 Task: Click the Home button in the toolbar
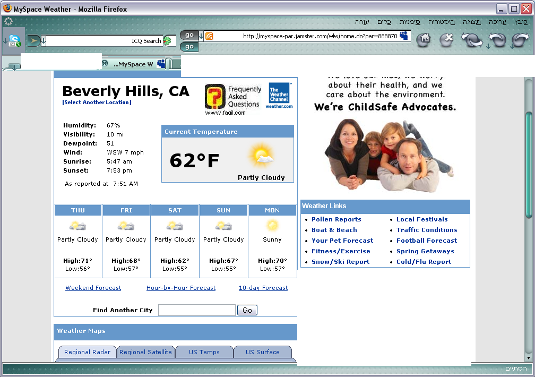coord(423,40)
